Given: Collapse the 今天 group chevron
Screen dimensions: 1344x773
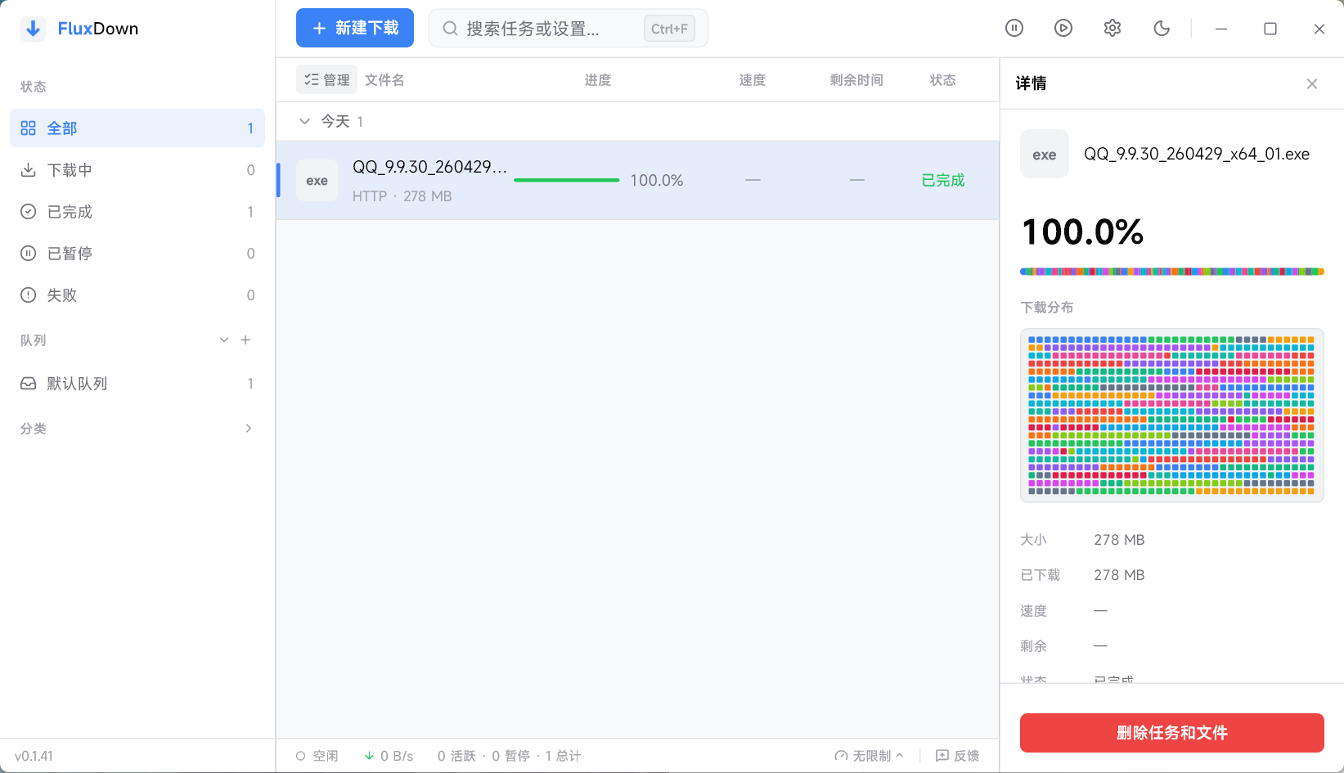Looking at the screenshot, I should click(304, 121).
